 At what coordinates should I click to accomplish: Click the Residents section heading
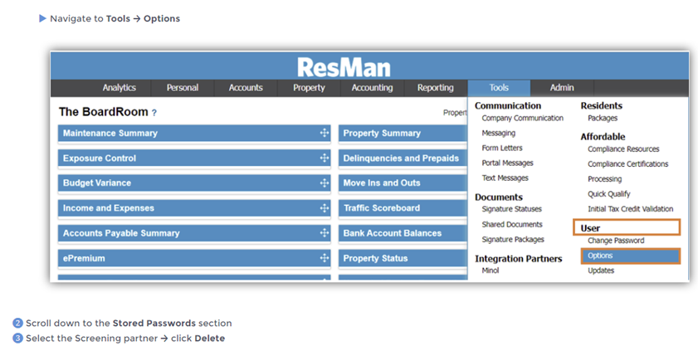[x=602, y=105]
